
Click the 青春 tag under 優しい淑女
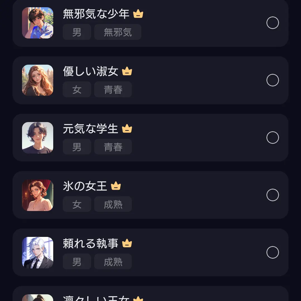(113, 89)
